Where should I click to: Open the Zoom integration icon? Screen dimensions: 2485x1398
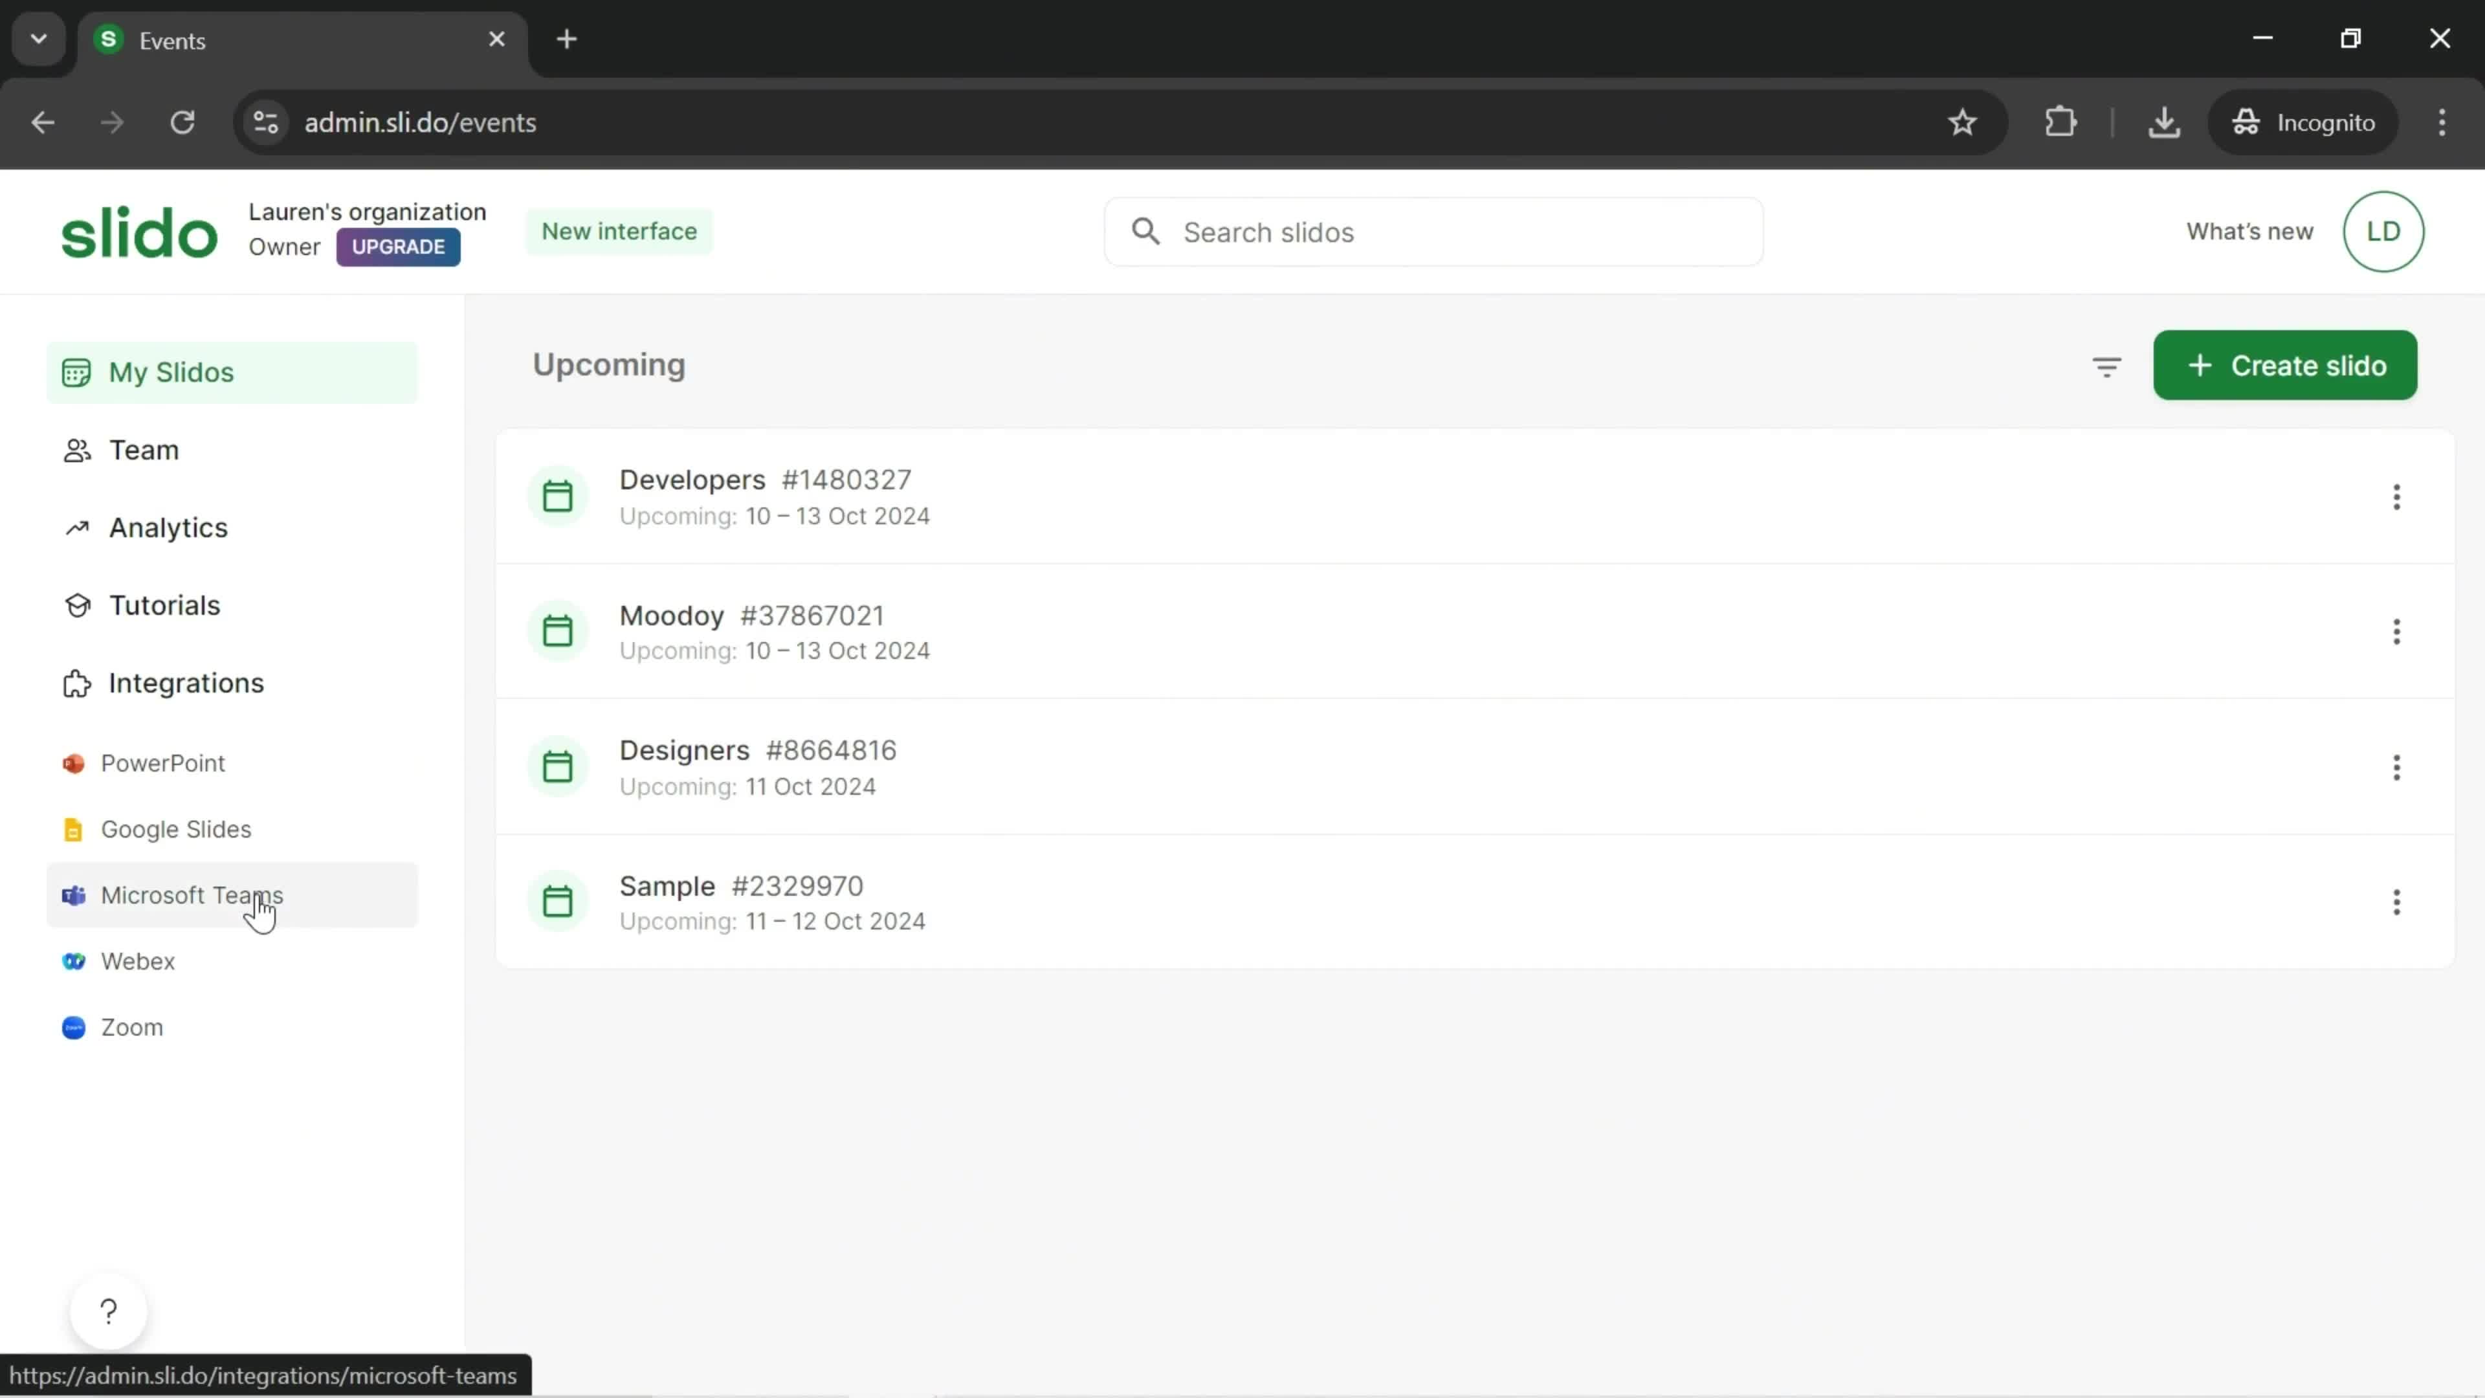pos(72,1026)
